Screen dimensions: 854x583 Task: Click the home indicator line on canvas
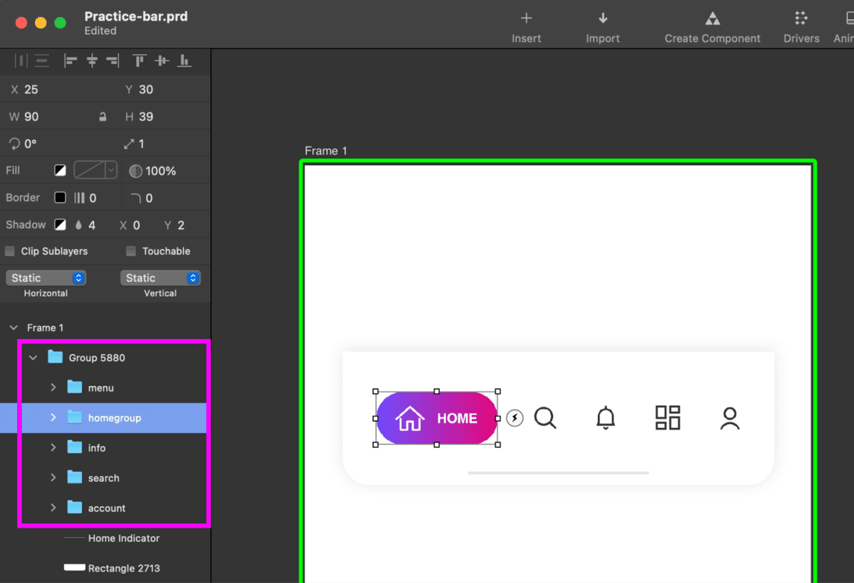tap(559, 473)
